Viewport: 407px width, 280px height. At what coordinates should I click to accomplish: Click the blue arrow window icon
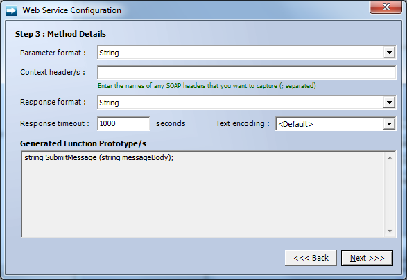click(11, 10)
